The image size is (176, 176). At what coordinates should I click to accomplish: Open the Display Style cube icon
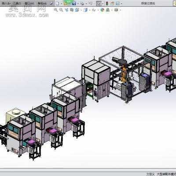[x=85, y=10]
